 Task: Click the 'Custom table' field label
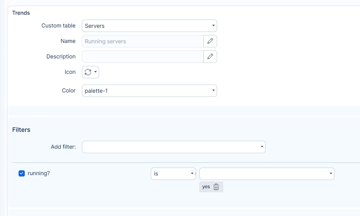tap(59, 26)
